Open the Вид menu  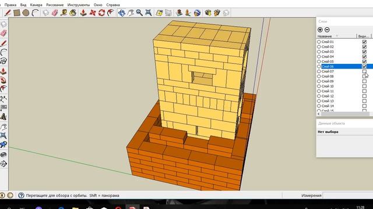pyautogui.click(x=23, y=5)
